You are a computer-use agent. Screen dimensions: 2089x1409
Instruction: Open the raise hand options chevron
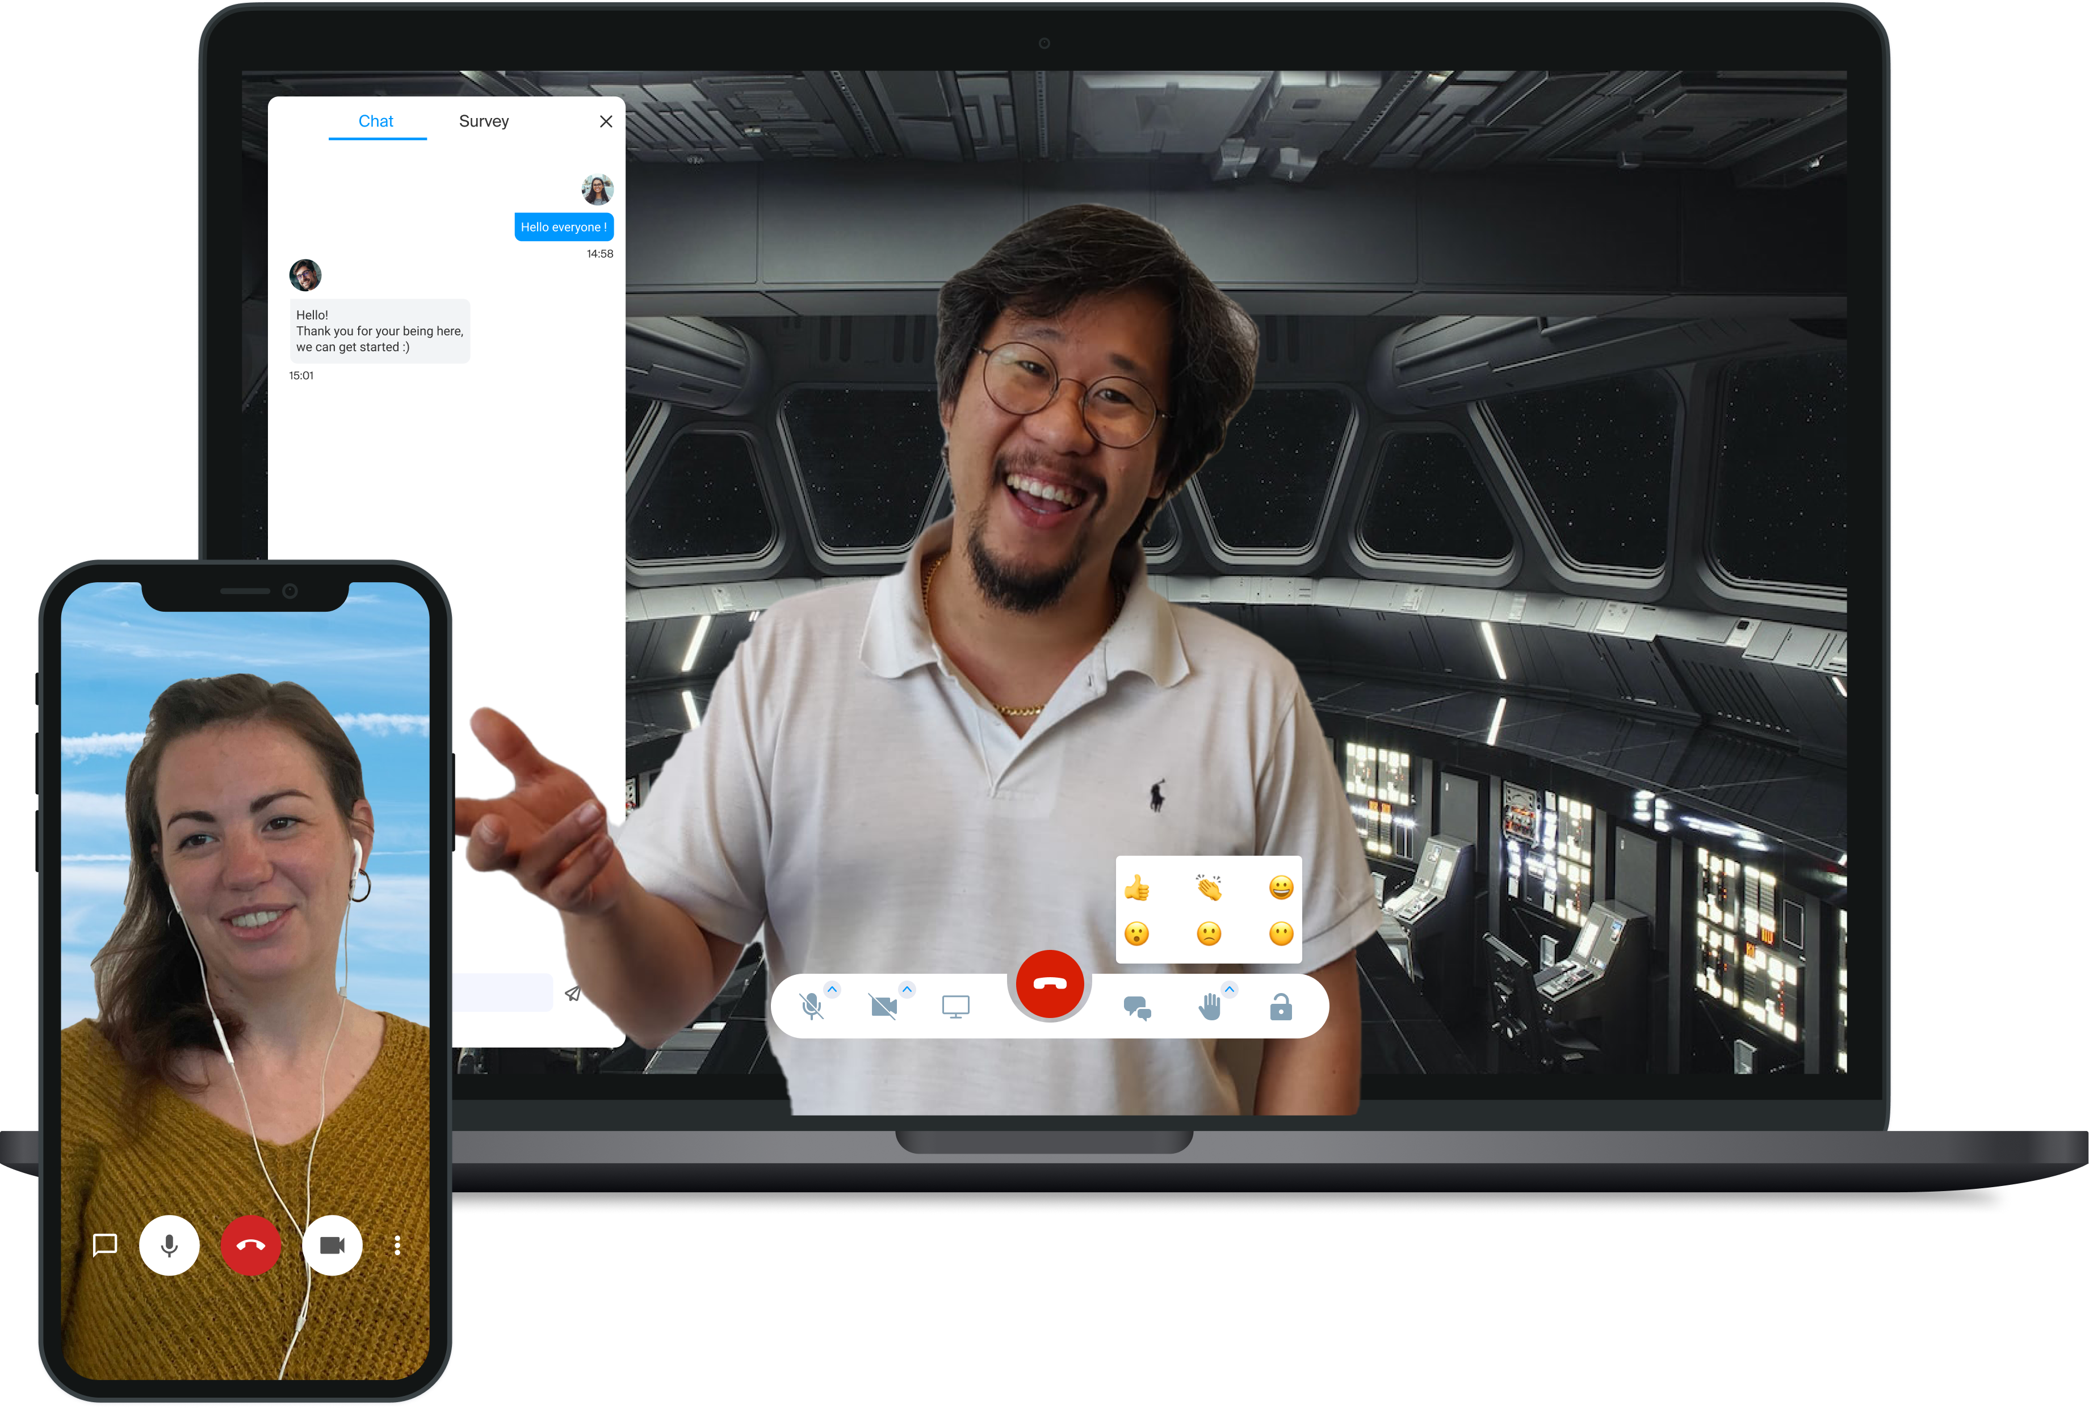click(1230, 987)
